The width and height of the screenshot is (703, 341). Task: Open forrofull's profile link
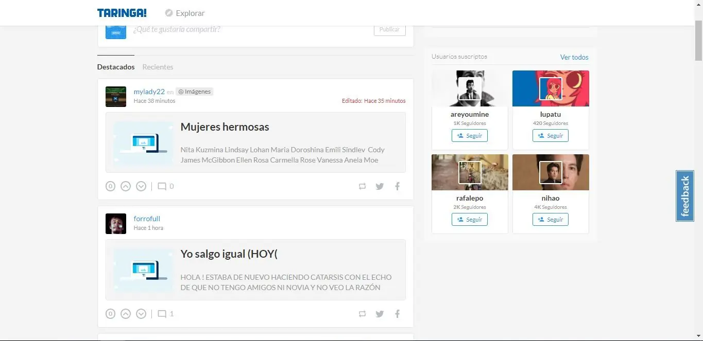(x=147, y=219)
